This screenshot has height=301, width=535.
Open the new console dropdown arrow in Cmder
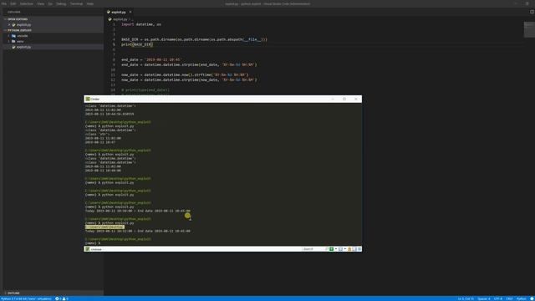[336, 249]
